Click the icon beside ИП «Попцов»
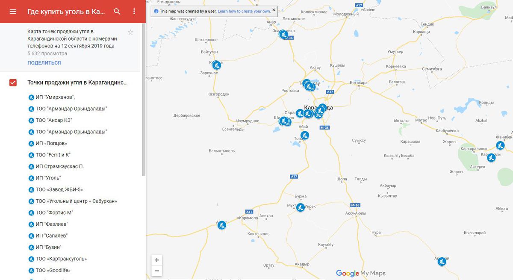The height and width of the screenshot is (280, 513). coord(31,143)
